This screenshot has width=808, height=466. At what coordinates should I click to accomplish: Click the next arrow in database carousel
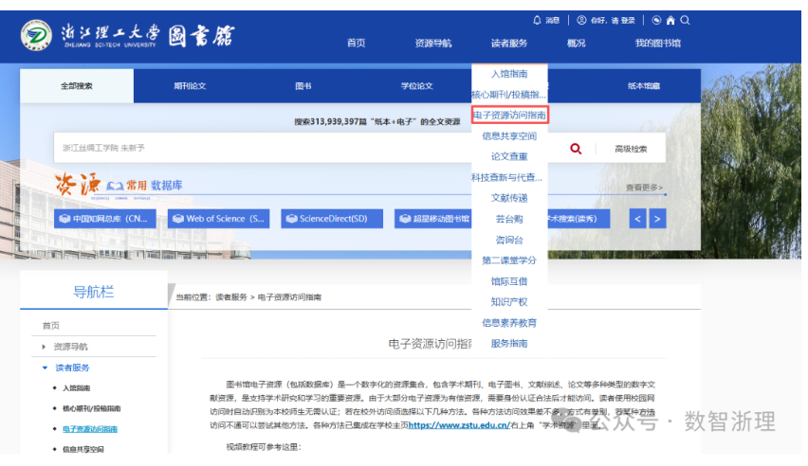pyautogui.click(x=656, y=219)
